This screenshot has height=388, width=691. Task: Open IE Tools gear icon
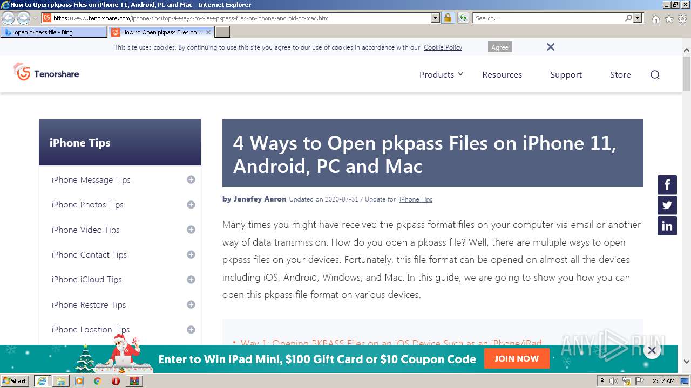[x=682, y=19]
